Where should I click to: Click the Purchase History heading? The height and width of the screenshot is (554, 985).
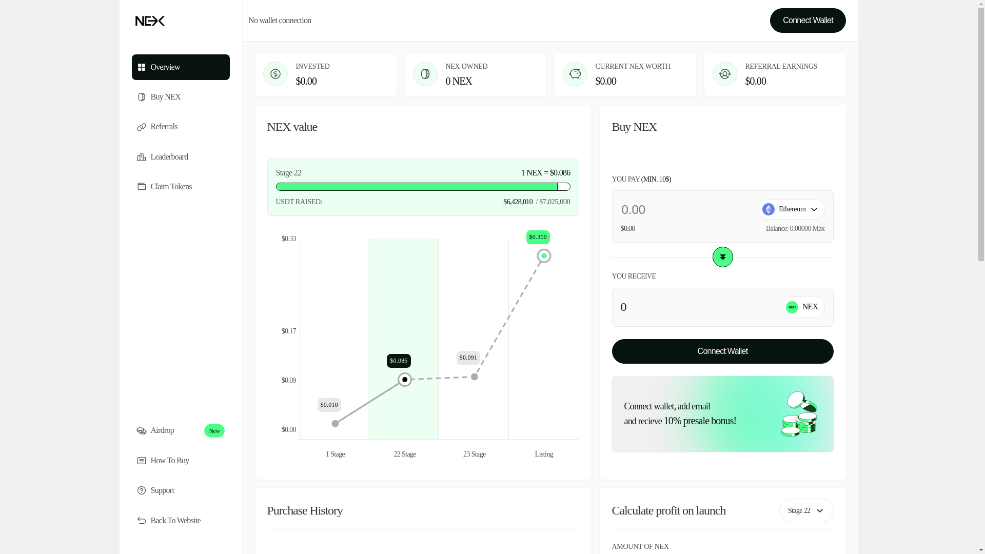(305, 511)
